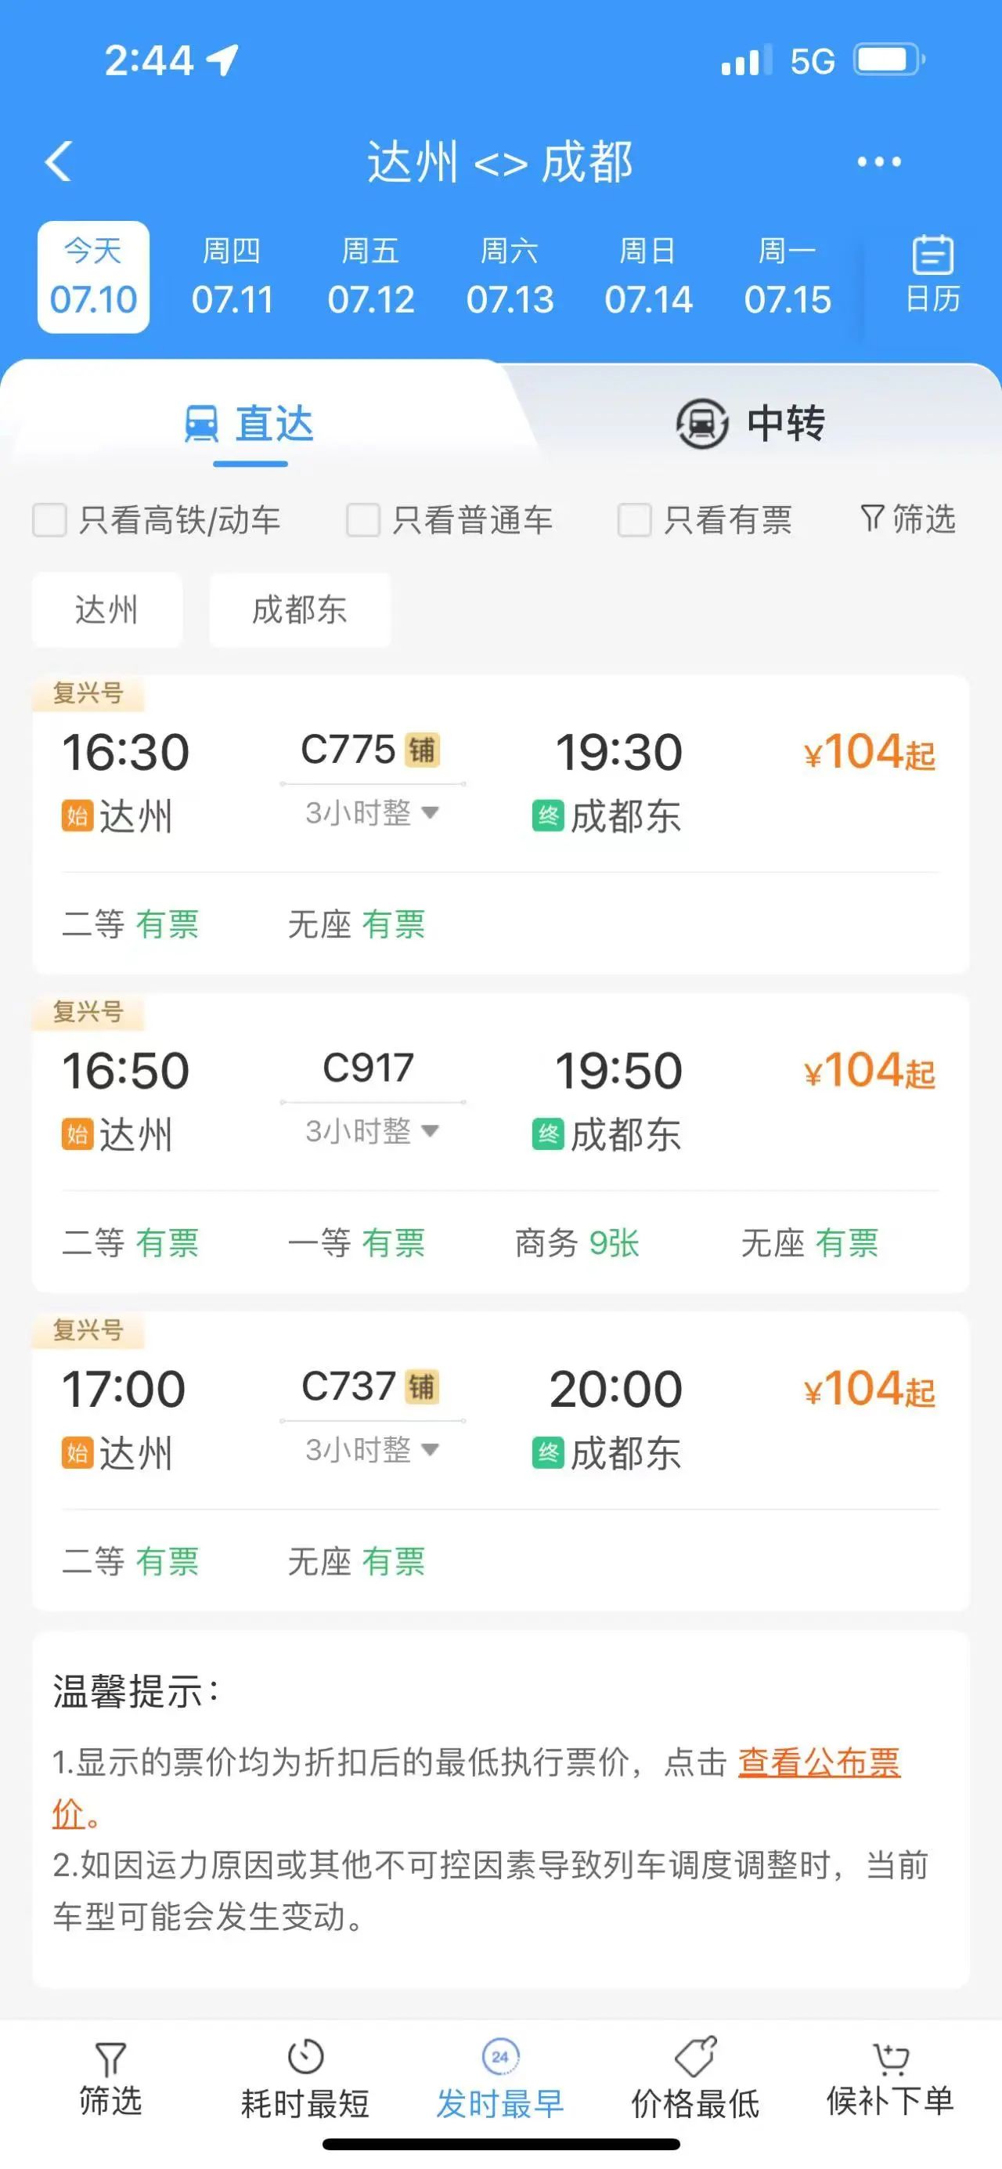
Task: Tap the back arrow icon
Action: coord(58,161)
